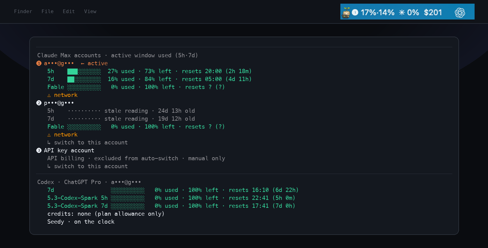Click the 7d usage bar at 16% used
The image size is (488, 248).
pos(84,79)
